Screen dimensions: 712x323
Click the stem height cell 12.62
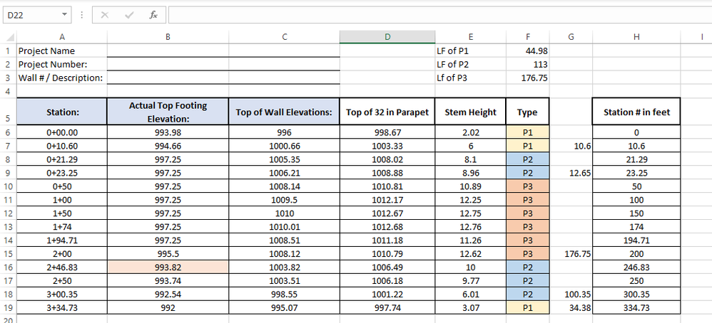pos(470,254)
